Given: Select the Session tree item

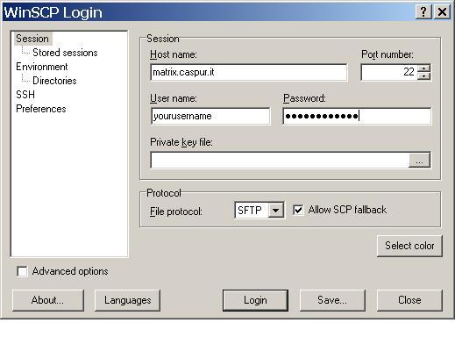Looking at the screenshot, I should click(x=32, y=39).
